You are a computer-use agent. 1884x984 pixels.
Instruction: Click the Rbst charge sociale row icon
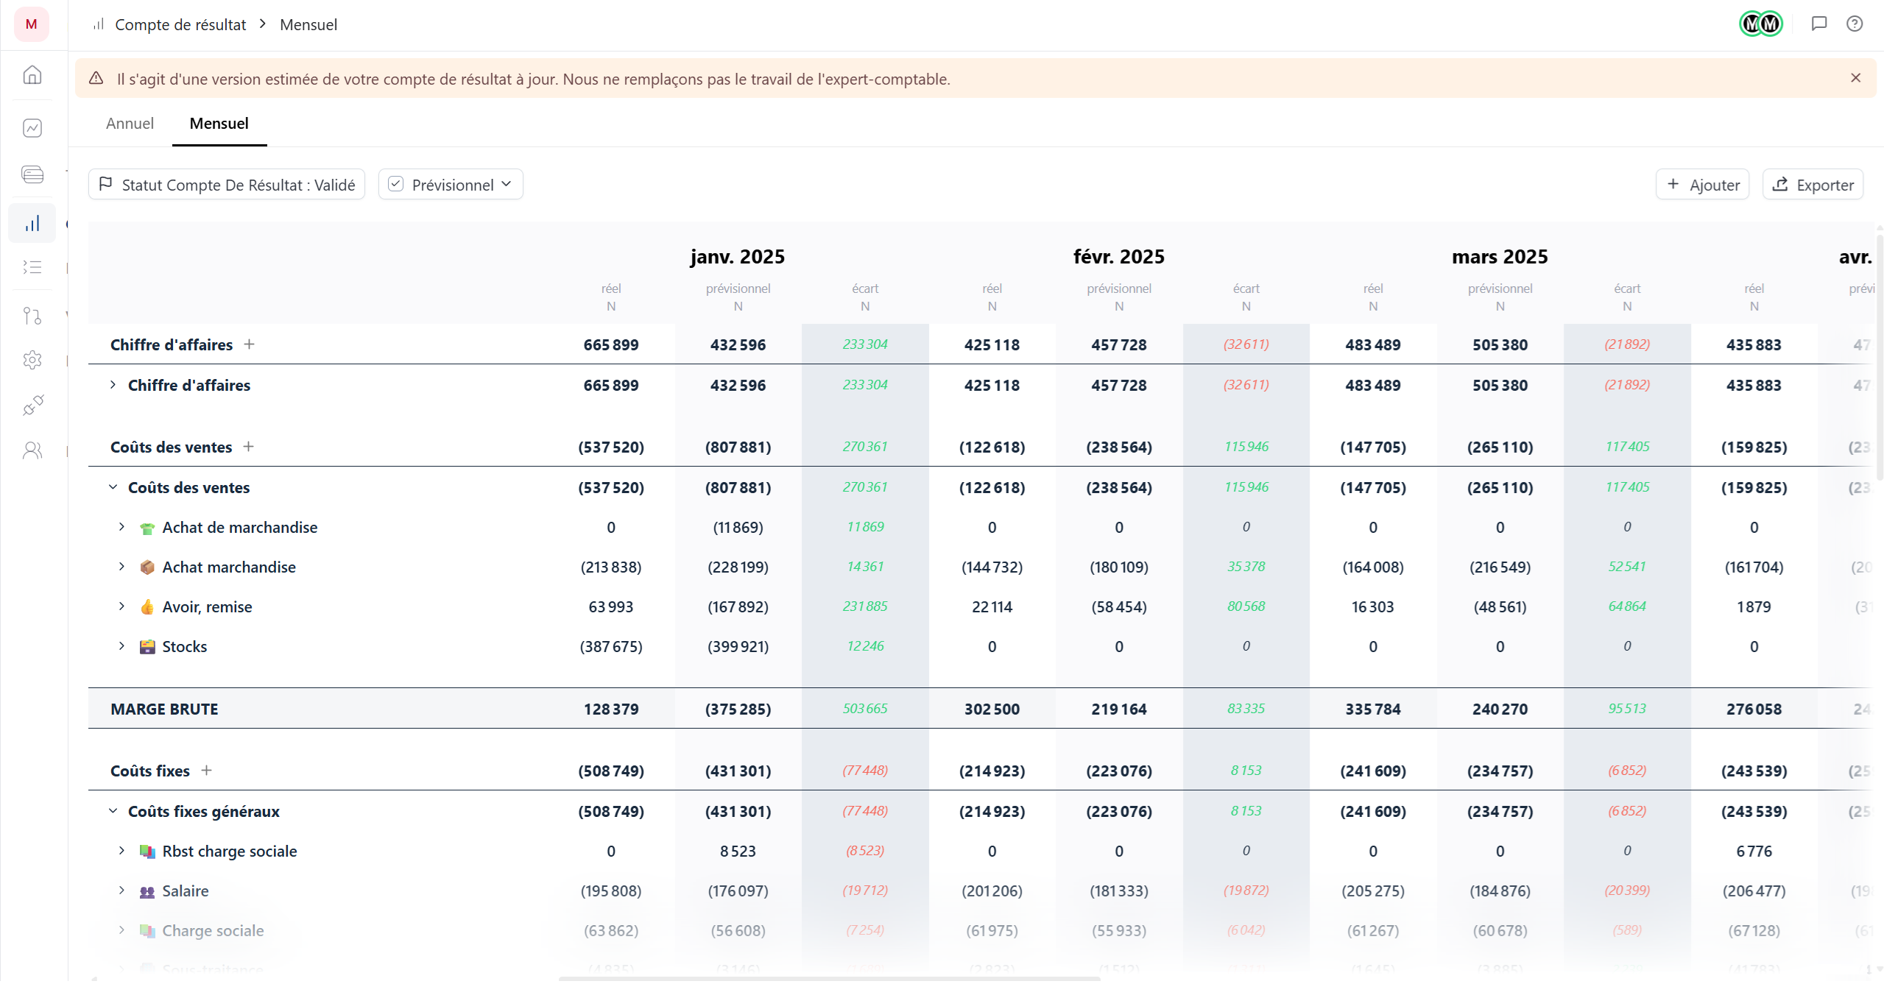[147, 852]
